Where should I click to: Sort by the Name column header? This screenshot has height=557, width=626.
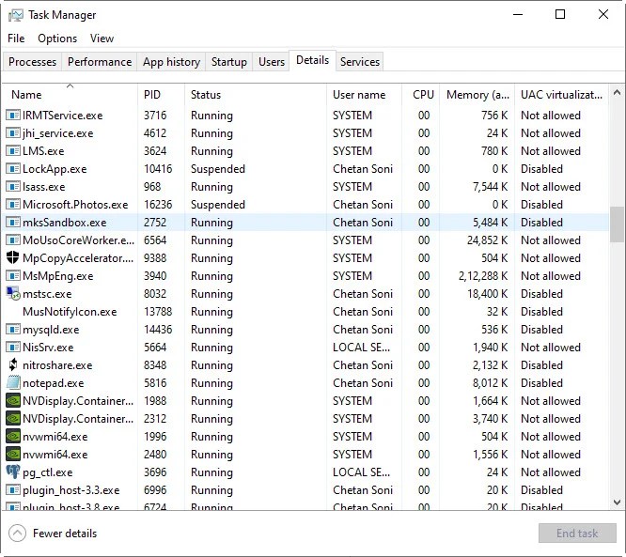(70, 95)
